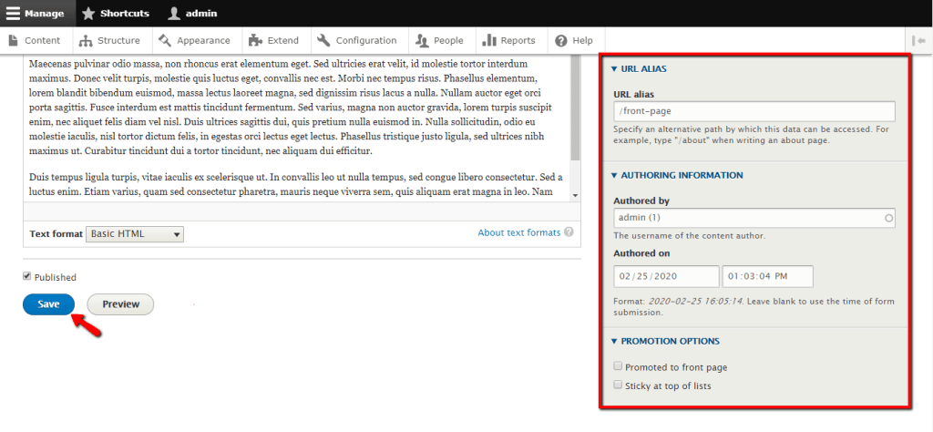Click the People person icon
933x432 pixels.
coord(422,40)
